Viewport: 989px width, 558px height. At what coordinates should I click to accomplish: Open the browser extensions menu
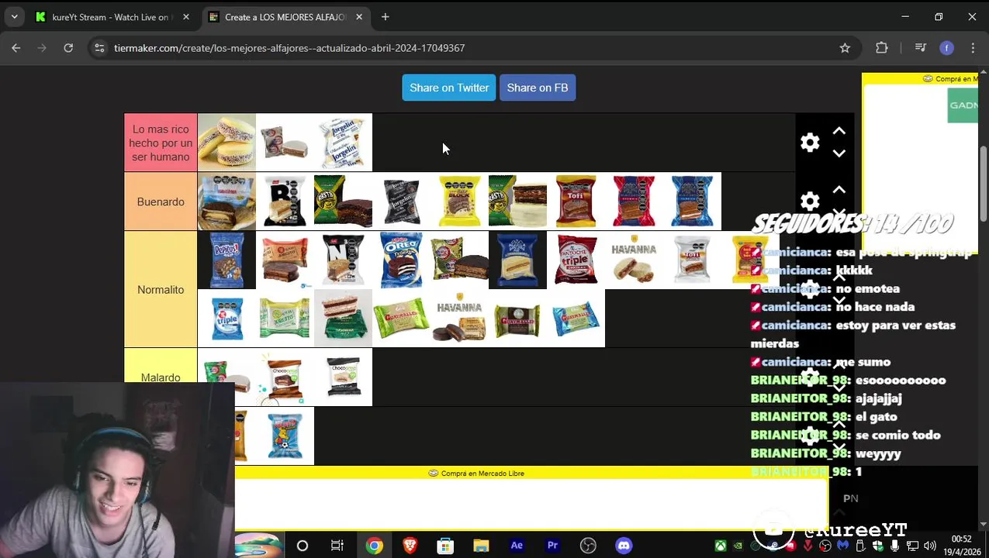click(x=882, y=48)
